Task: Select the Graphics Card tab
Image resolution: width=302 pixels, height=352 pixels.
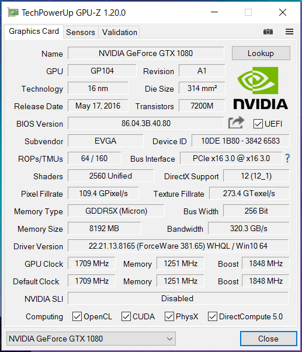Action: coord(34,32)
